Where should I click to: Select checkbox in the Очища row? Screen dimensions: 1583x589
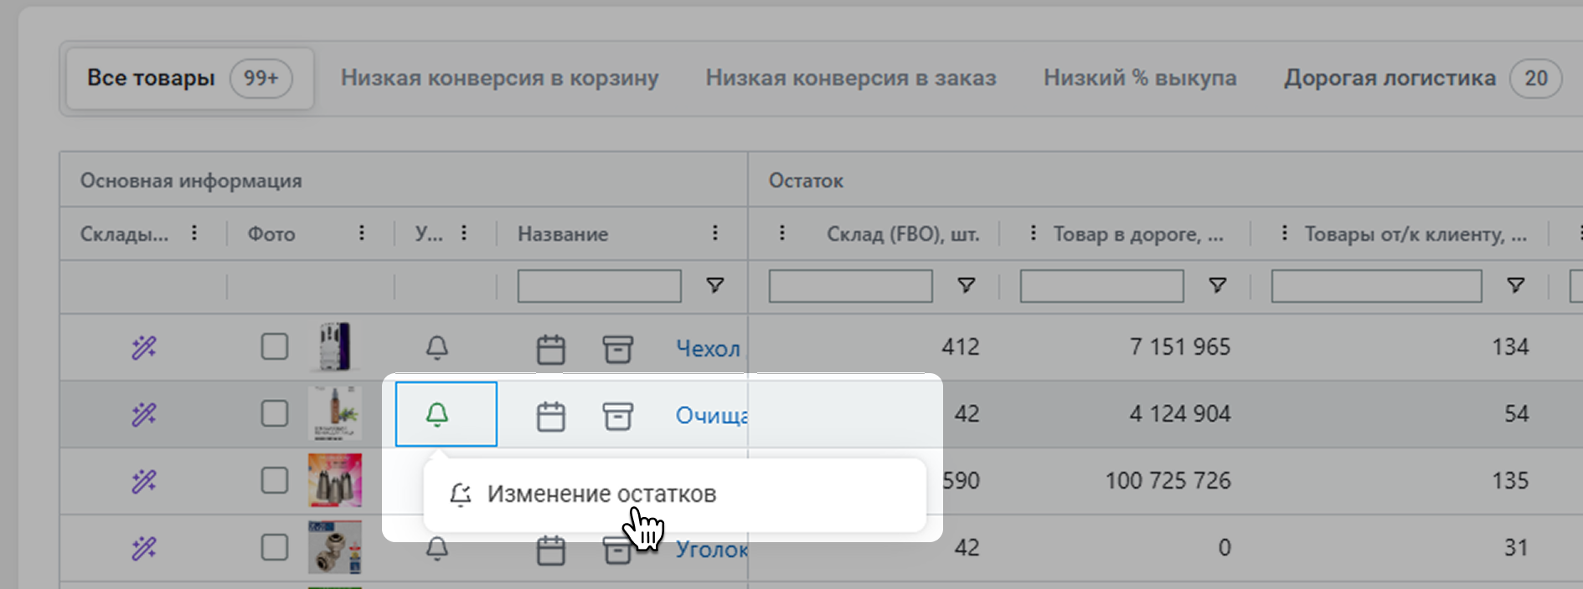click(x=275, y=413)
